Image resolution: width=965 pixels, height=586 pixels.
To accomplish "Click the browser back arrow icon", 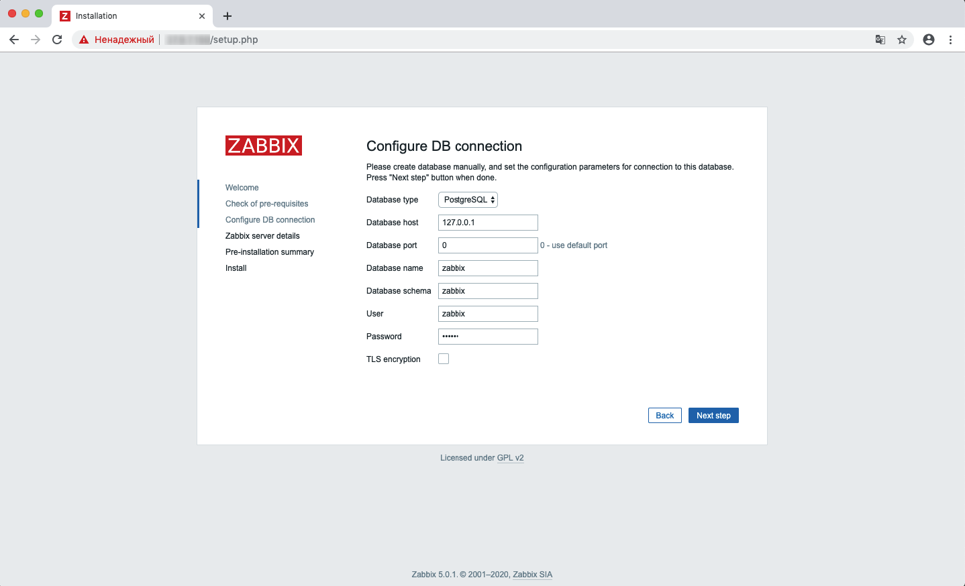I will click(x=14, y=40).
